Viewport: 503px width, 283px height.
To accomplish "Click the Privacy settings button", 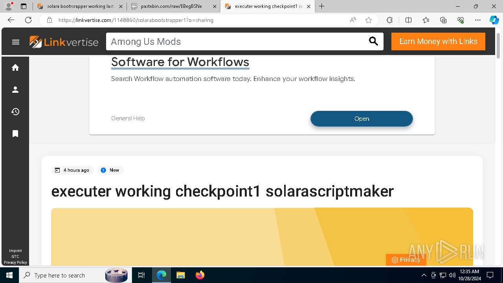I will point(406,260).
